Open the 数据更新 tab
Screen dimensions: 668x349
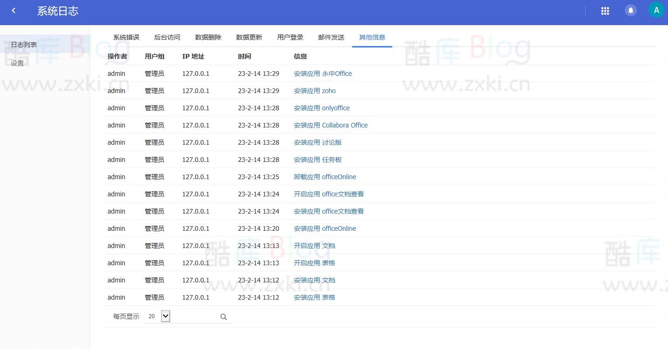coord(249,37)
